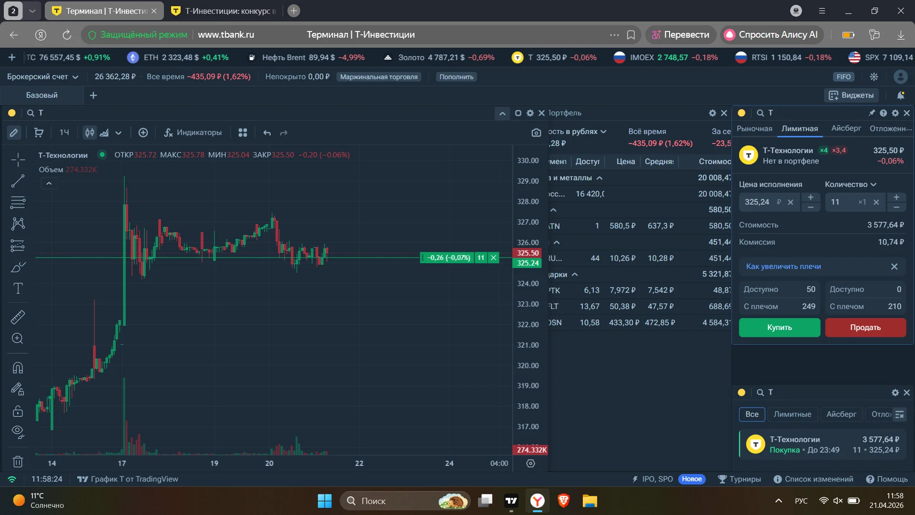Select the Все orders filter
The image size is (915, 515).
click(x=752, y=414)
